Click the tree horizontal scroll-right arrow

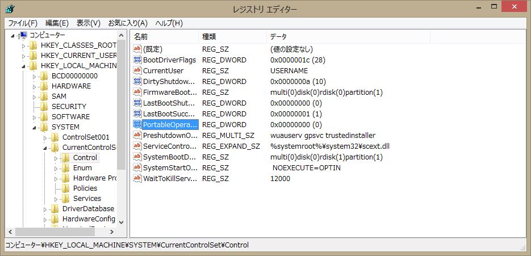click(112, 232)
